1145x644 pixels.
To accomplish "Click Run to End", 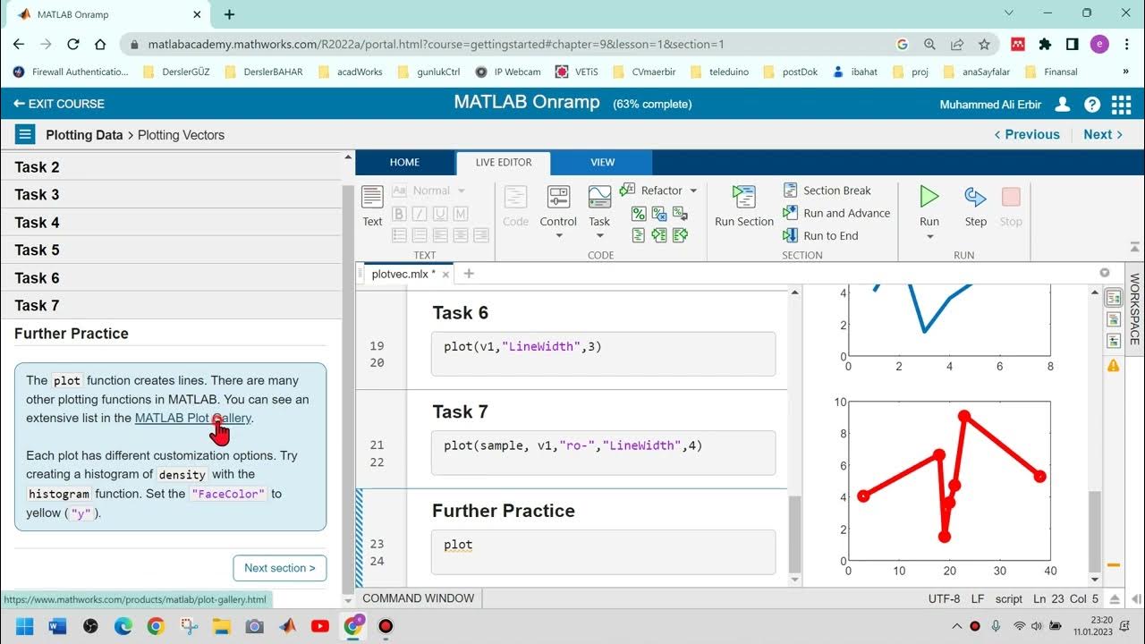I will (x=820, y=236).
